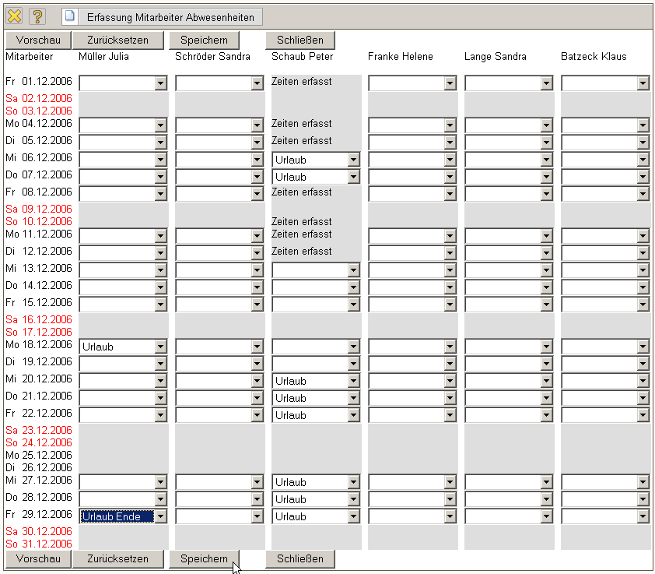Open Batzeck Klaus dropdown for 01.12.2006

pos(643,83)
